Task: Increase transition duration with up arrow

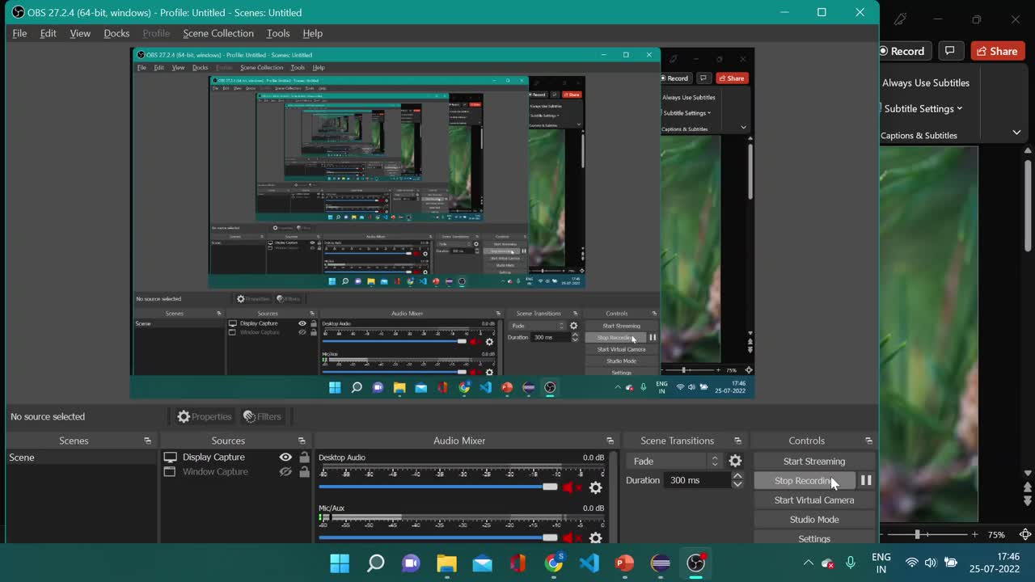Action: click(737, 476)
